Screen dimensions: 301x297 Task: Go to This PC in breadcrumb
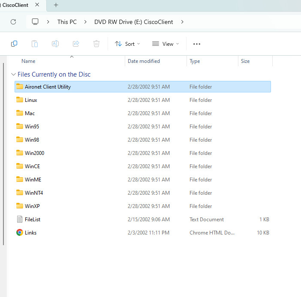[x=67, y=22]
